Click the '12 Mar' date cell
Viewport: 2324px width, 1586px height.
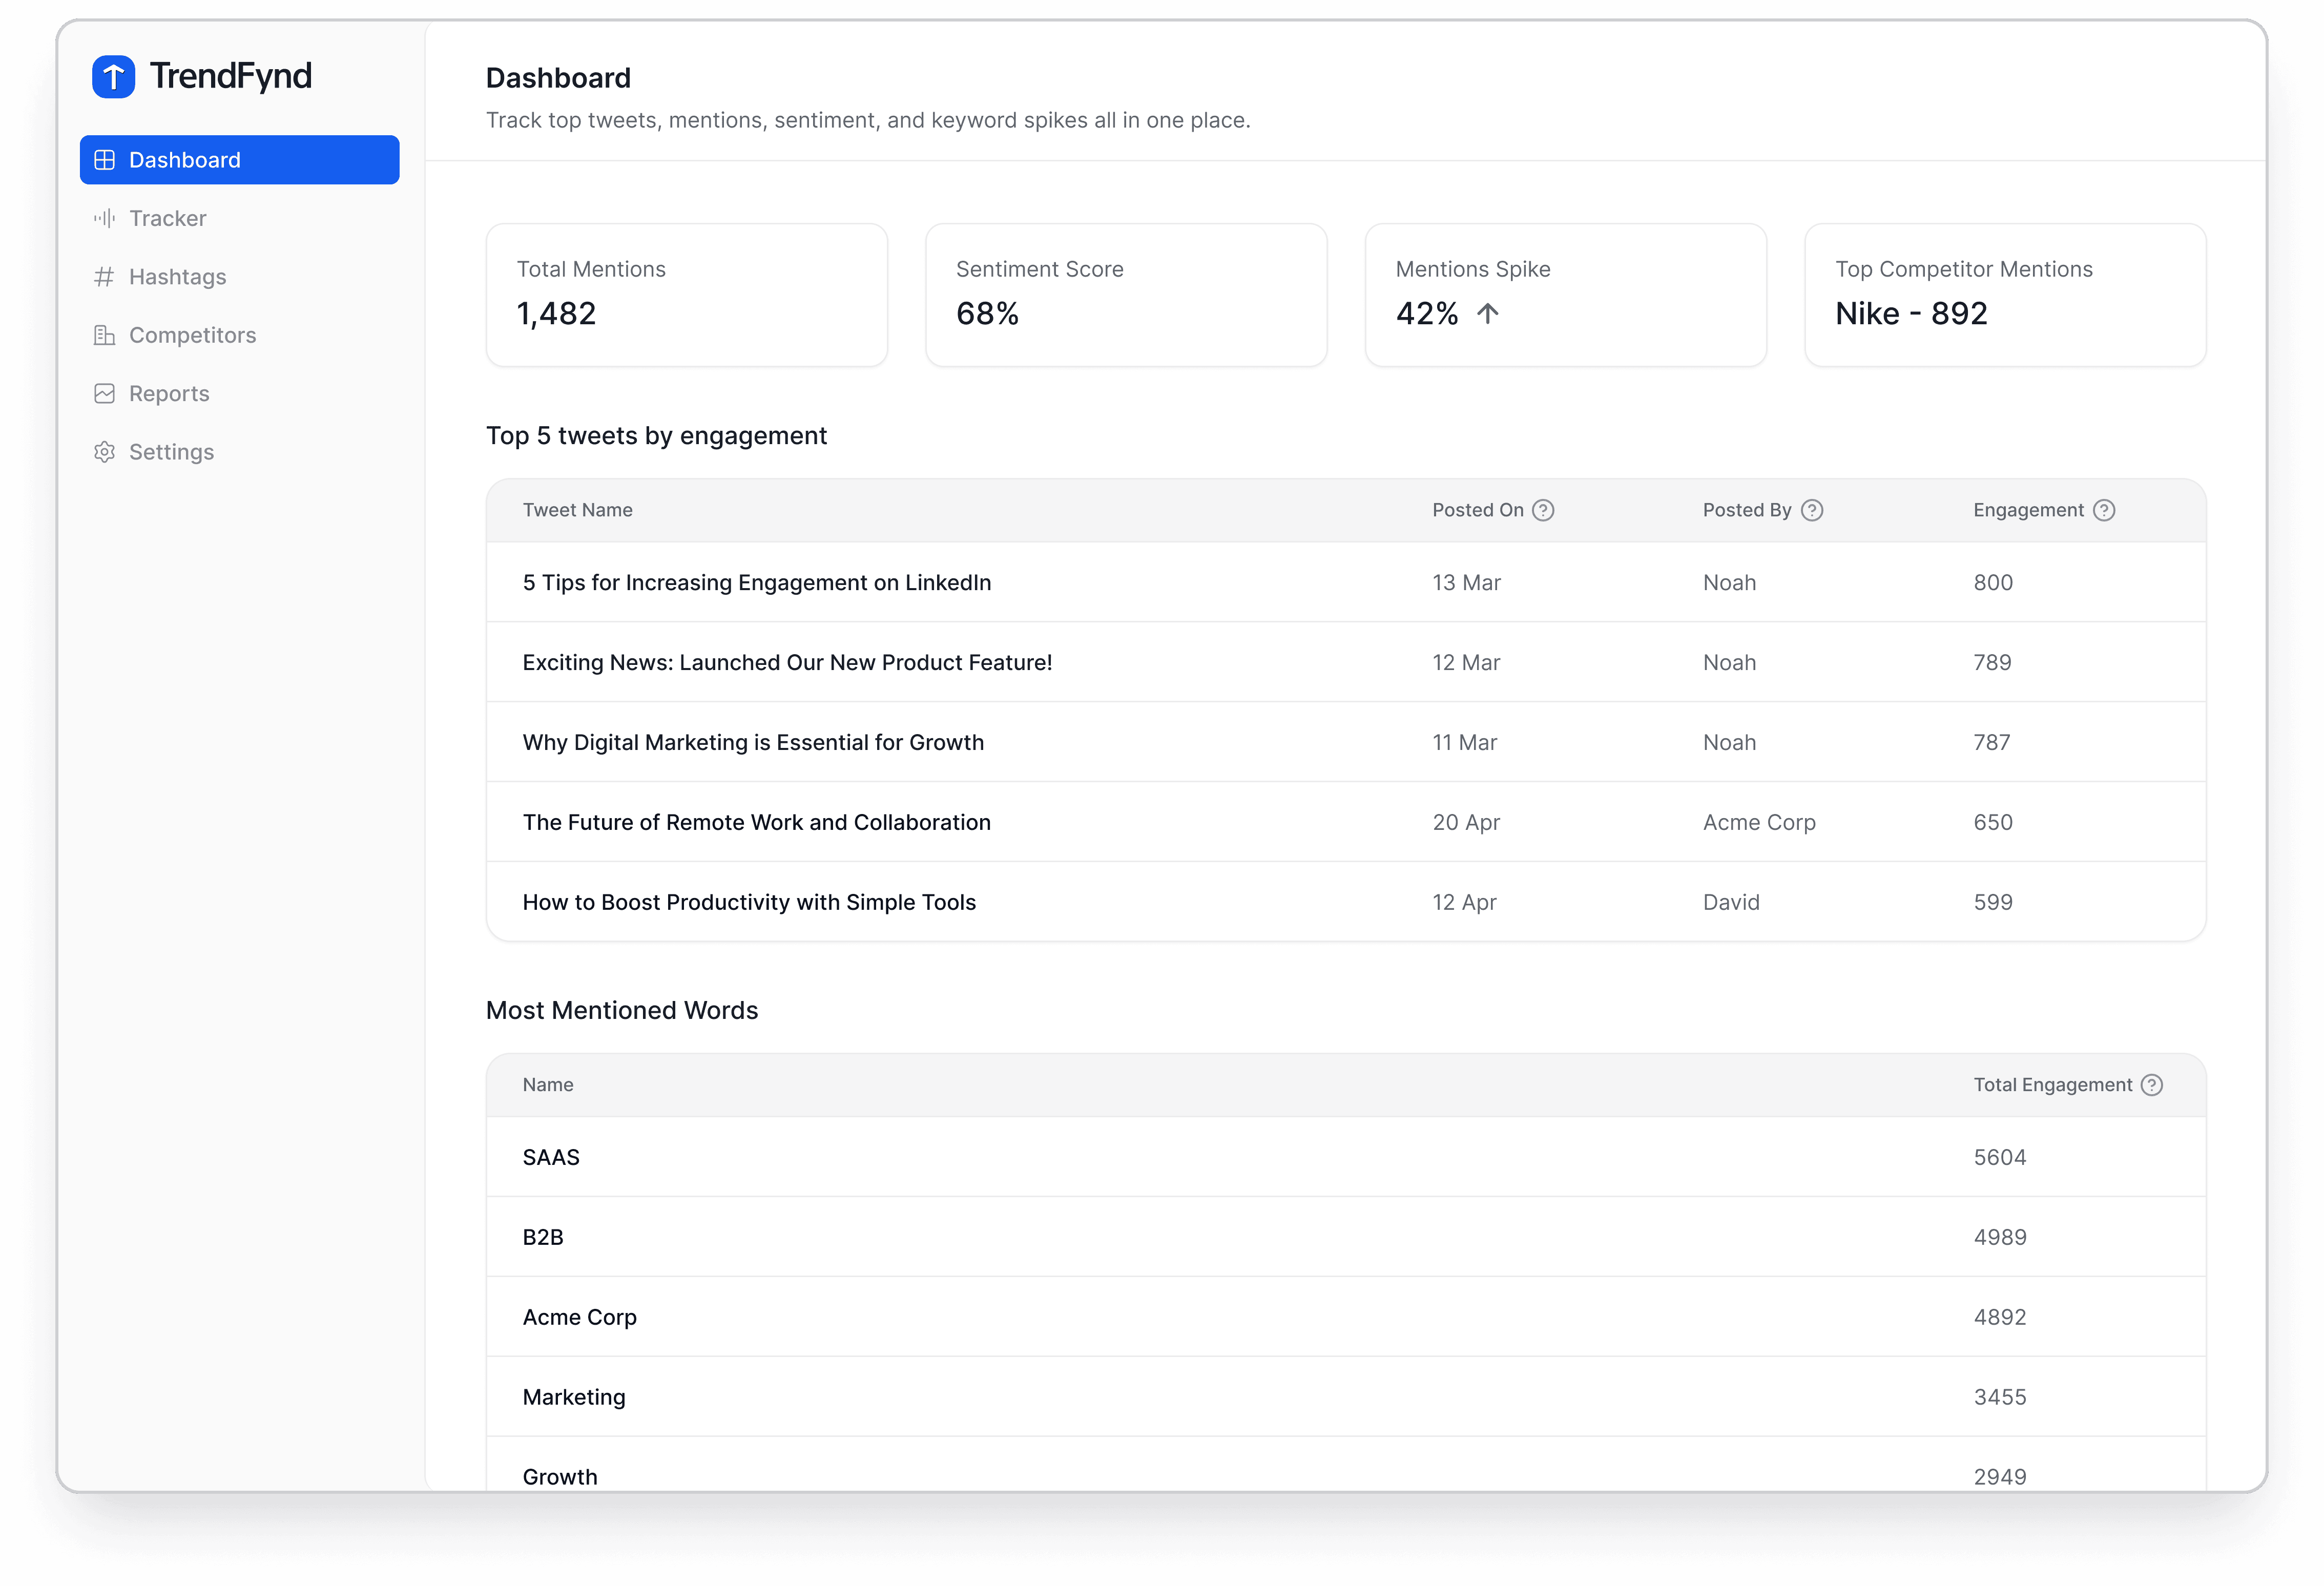[1466, 663]
